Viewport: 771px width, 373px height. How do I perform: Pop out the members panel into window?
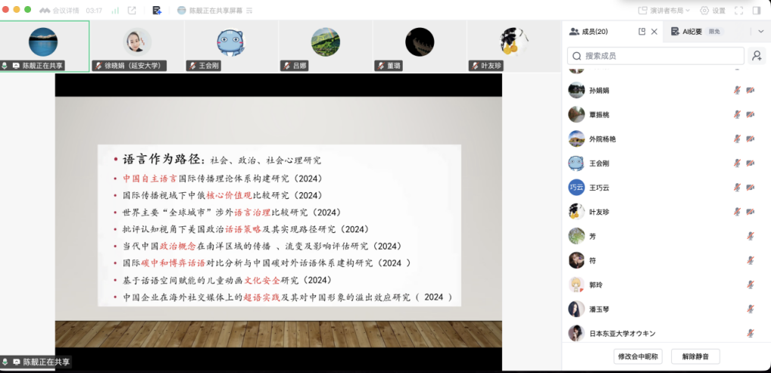(x=641, y=32)
